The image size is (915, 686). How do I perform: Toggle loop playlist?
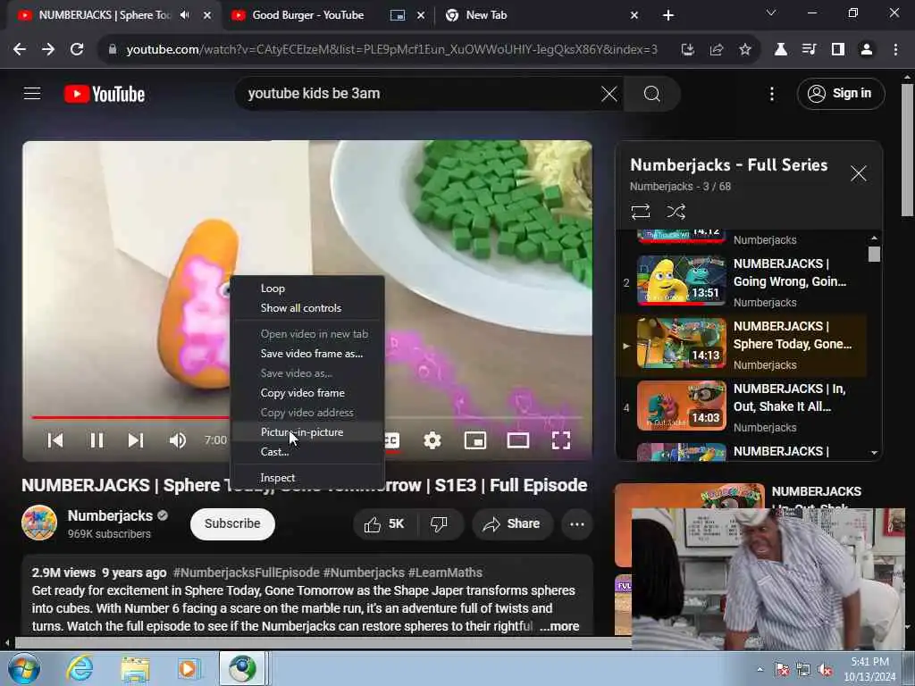641,211
